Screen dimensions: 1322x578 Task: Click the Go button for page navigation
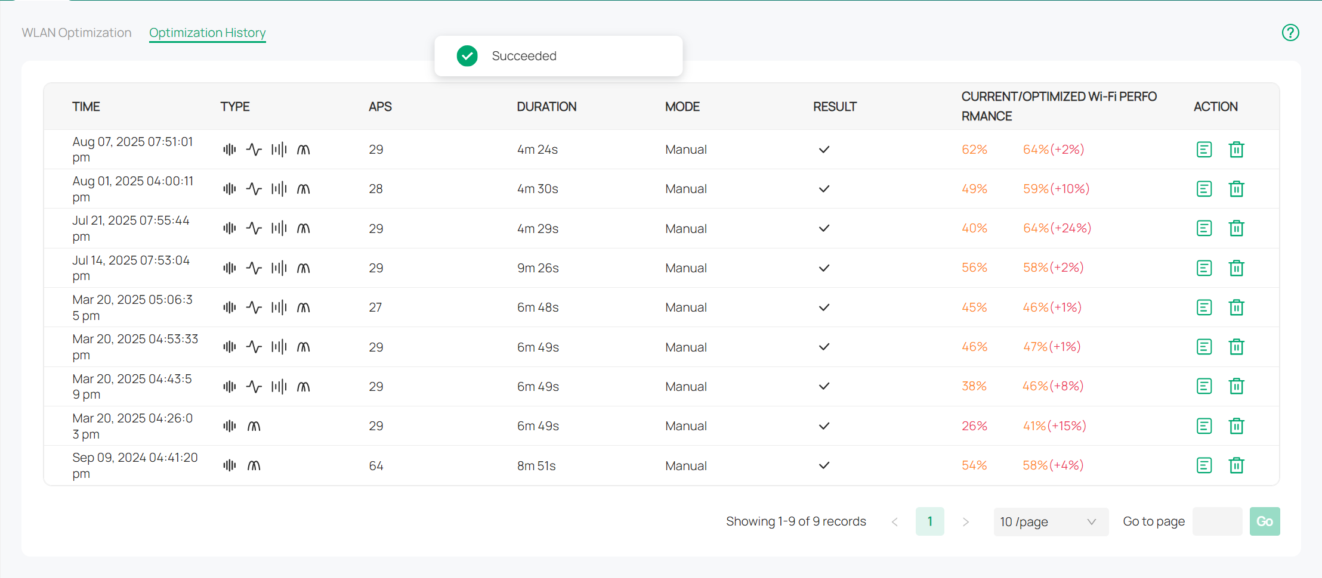1265,521
